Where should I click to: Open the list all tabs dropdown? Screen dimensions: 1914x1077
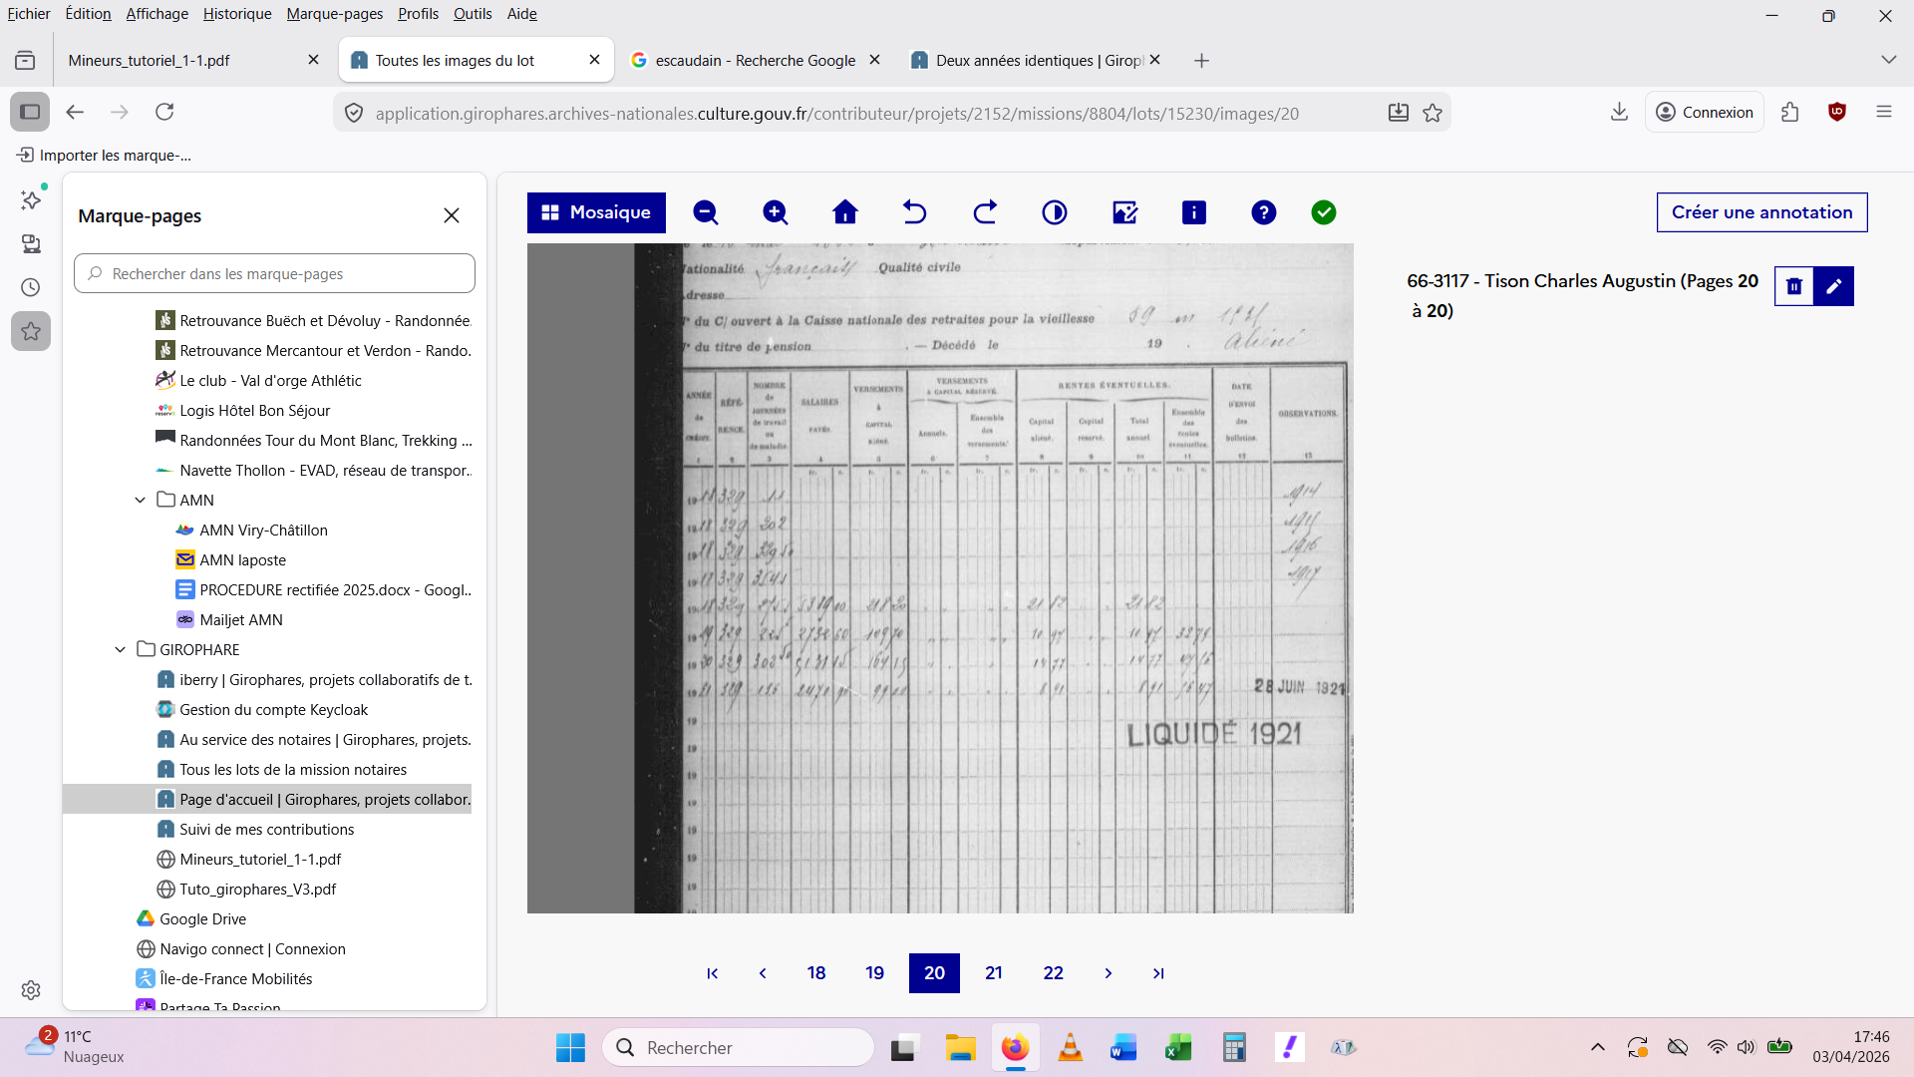click(x=1888, y=60)
